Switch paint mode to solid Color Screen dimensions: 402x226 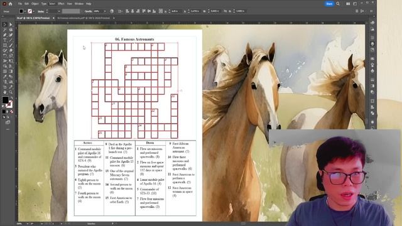[4, 112]
